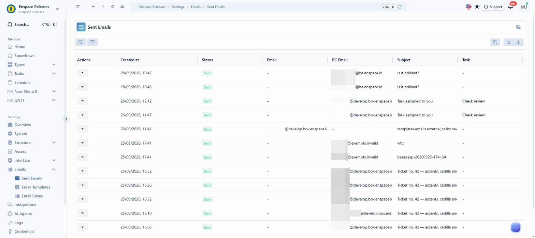Open actions dropdown for 28/09/2026, 10:47 row
535x238 pixels.
point(82,73)
